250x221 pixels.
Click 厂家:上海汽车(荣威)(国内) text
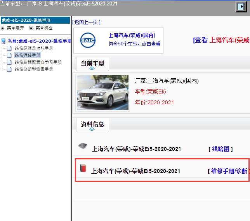pos(167,81)
